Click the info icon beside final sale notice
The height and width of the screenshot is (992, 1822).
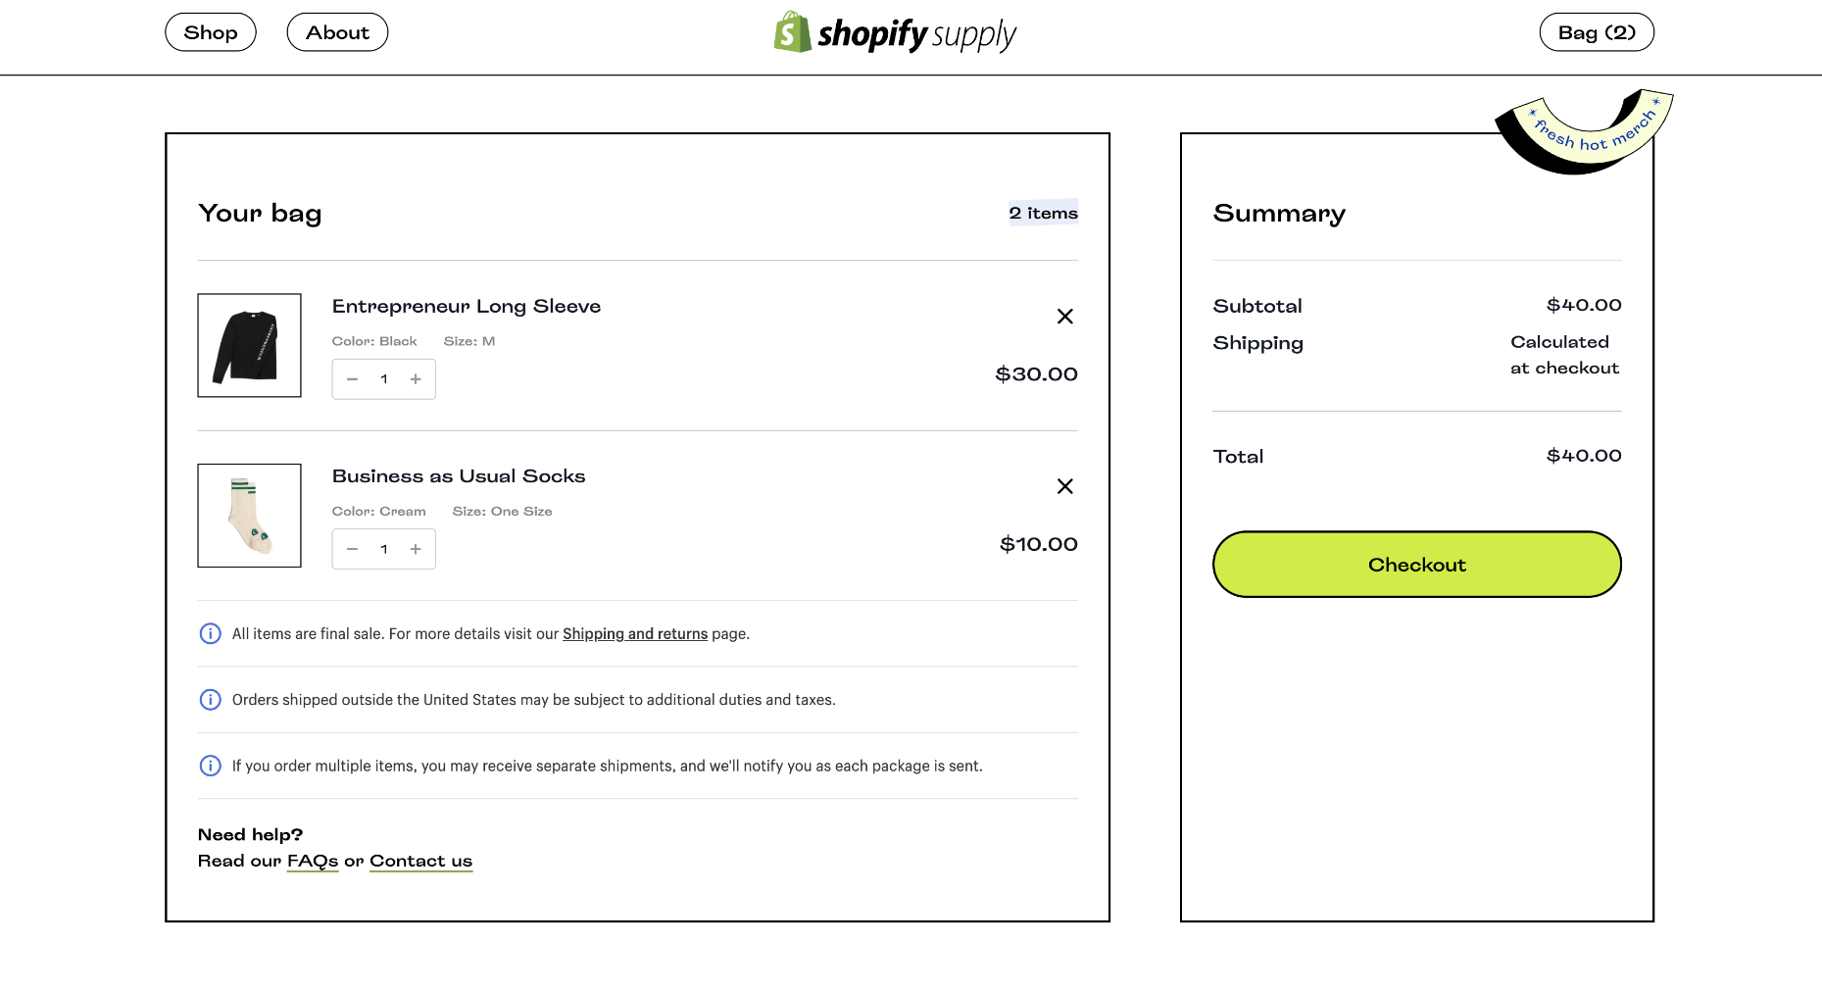point(210,634)
